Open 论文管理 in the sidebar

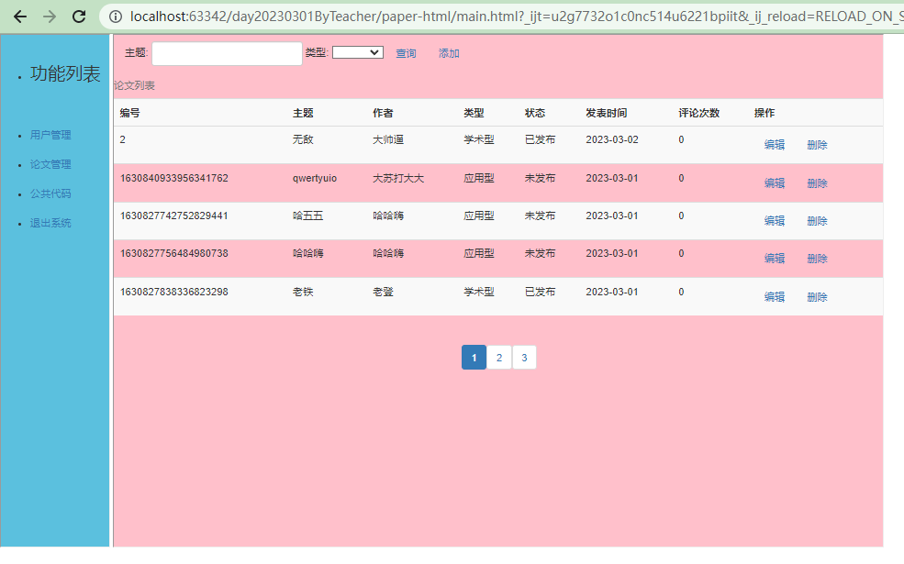(x=50, y=164)
